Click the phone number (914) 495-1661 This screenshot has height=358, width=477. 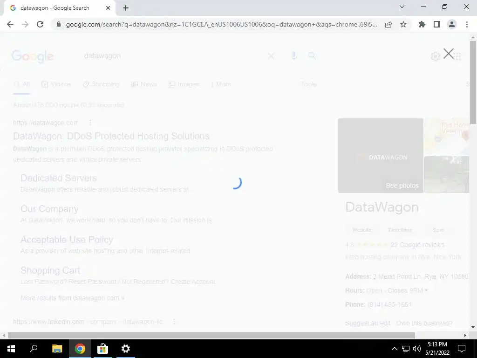click(389, 304)
